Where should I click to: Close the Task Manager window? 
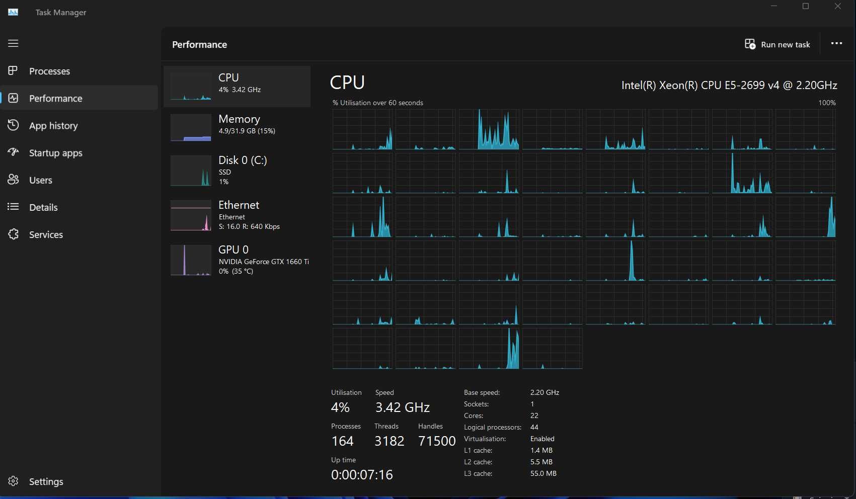tap(838, 6)
